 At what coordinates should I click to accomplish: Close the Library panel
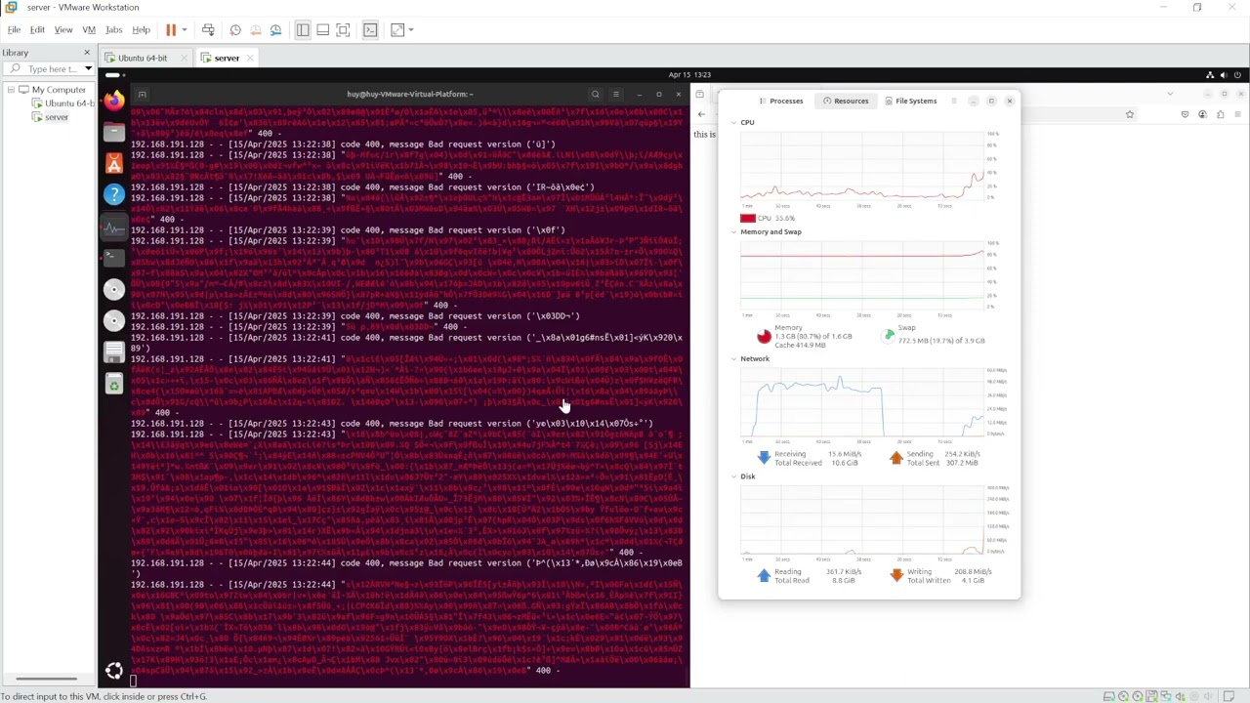(87, 53)
